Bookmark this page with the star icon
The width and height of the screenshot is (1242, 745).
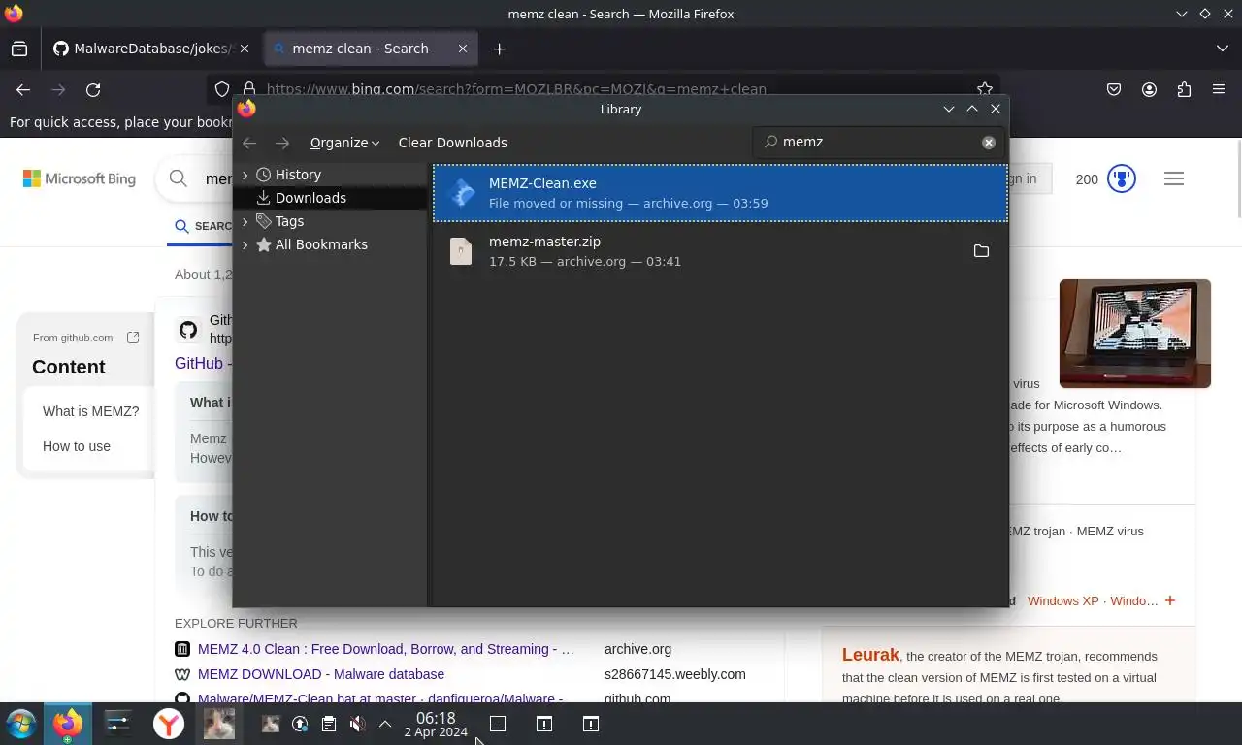pyautogui.click(x=985, y=88)
